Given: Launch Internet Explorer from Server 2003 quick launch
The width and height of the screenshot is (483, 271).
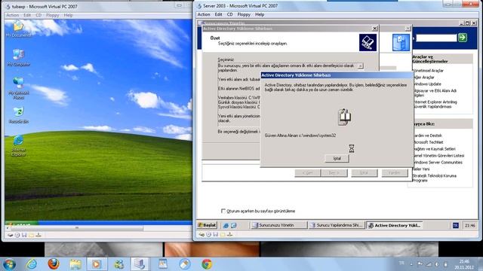Looking at the screenshot, I should point(226,226).
